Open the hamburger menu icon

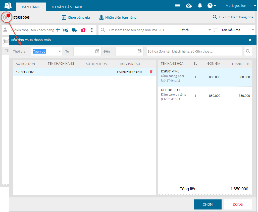coord(177,6)
